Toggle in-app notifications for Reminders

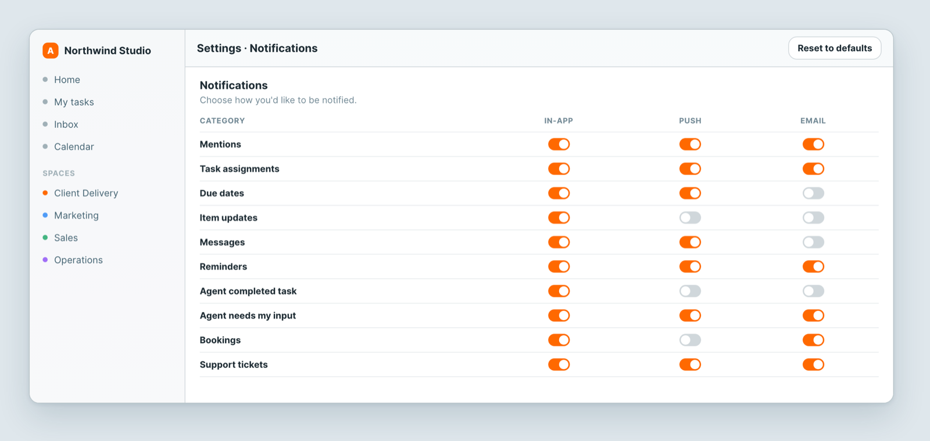point(559,267)
